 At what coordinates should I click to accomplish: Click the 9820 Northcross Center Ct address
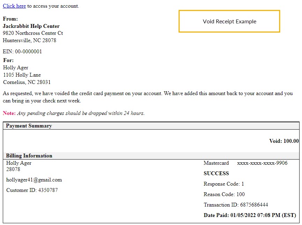tap(33, 33)
